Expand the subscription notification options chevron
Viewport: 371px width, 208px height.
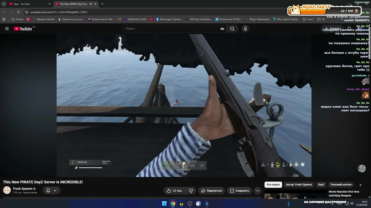coord(55,191)
